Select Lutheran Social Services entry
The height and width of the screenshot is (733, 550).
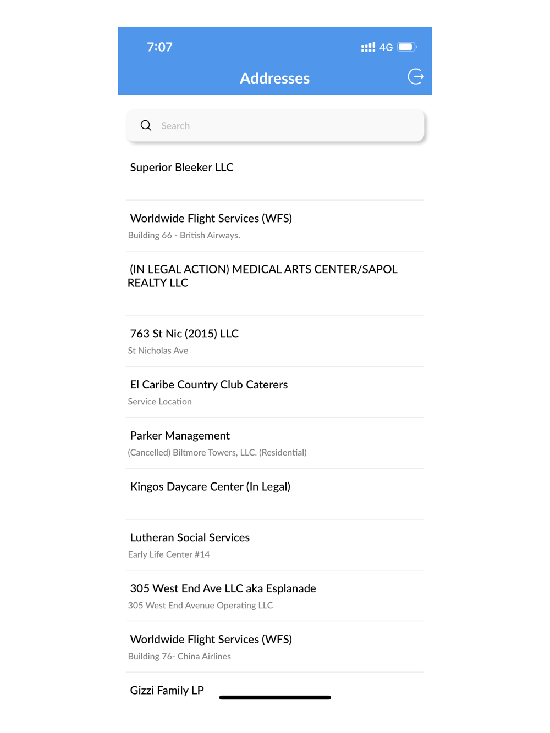tap(275, 545)
